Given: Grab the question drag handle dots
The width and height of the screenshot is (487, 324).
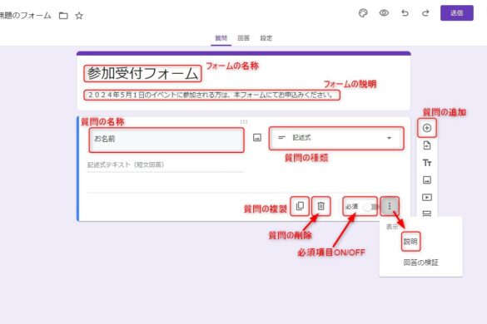Looking at the screenshot, I should click(x=244, y=122).
